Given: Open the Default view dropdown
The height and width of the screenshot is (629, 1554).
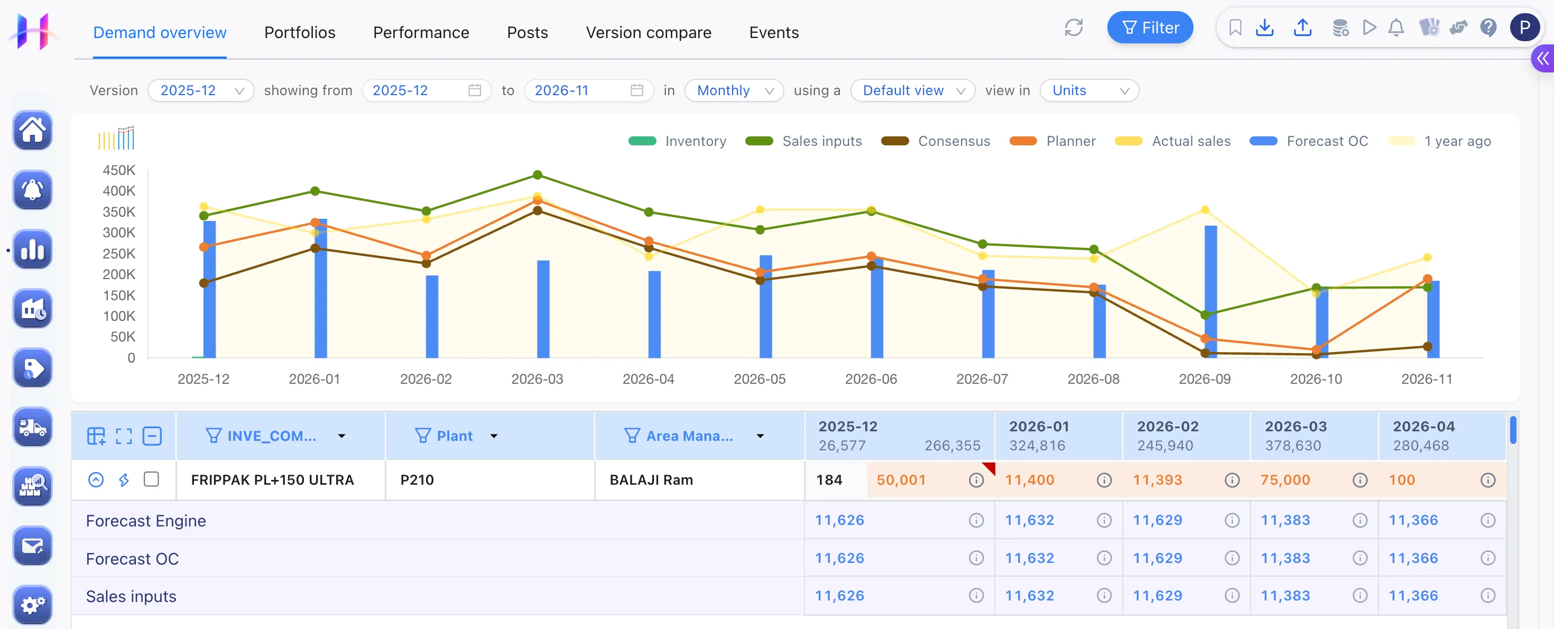Looking at the screenshot, I should click(913, 90).
